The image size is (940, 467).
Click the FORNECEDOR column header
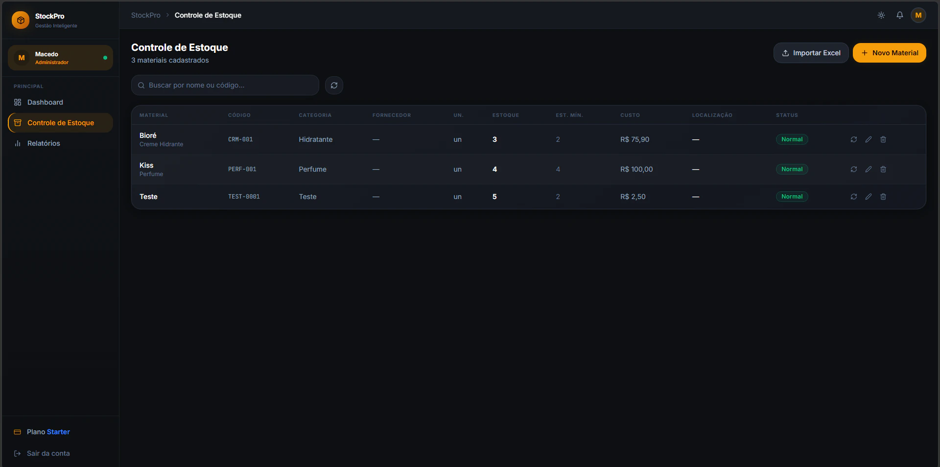[x=392, y=115]
